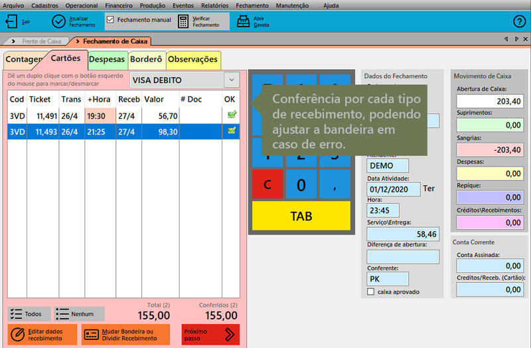Viewport: 531px width, 348px height.
Task: Open the Financeiro menu
Action: (x=119, y=5)
